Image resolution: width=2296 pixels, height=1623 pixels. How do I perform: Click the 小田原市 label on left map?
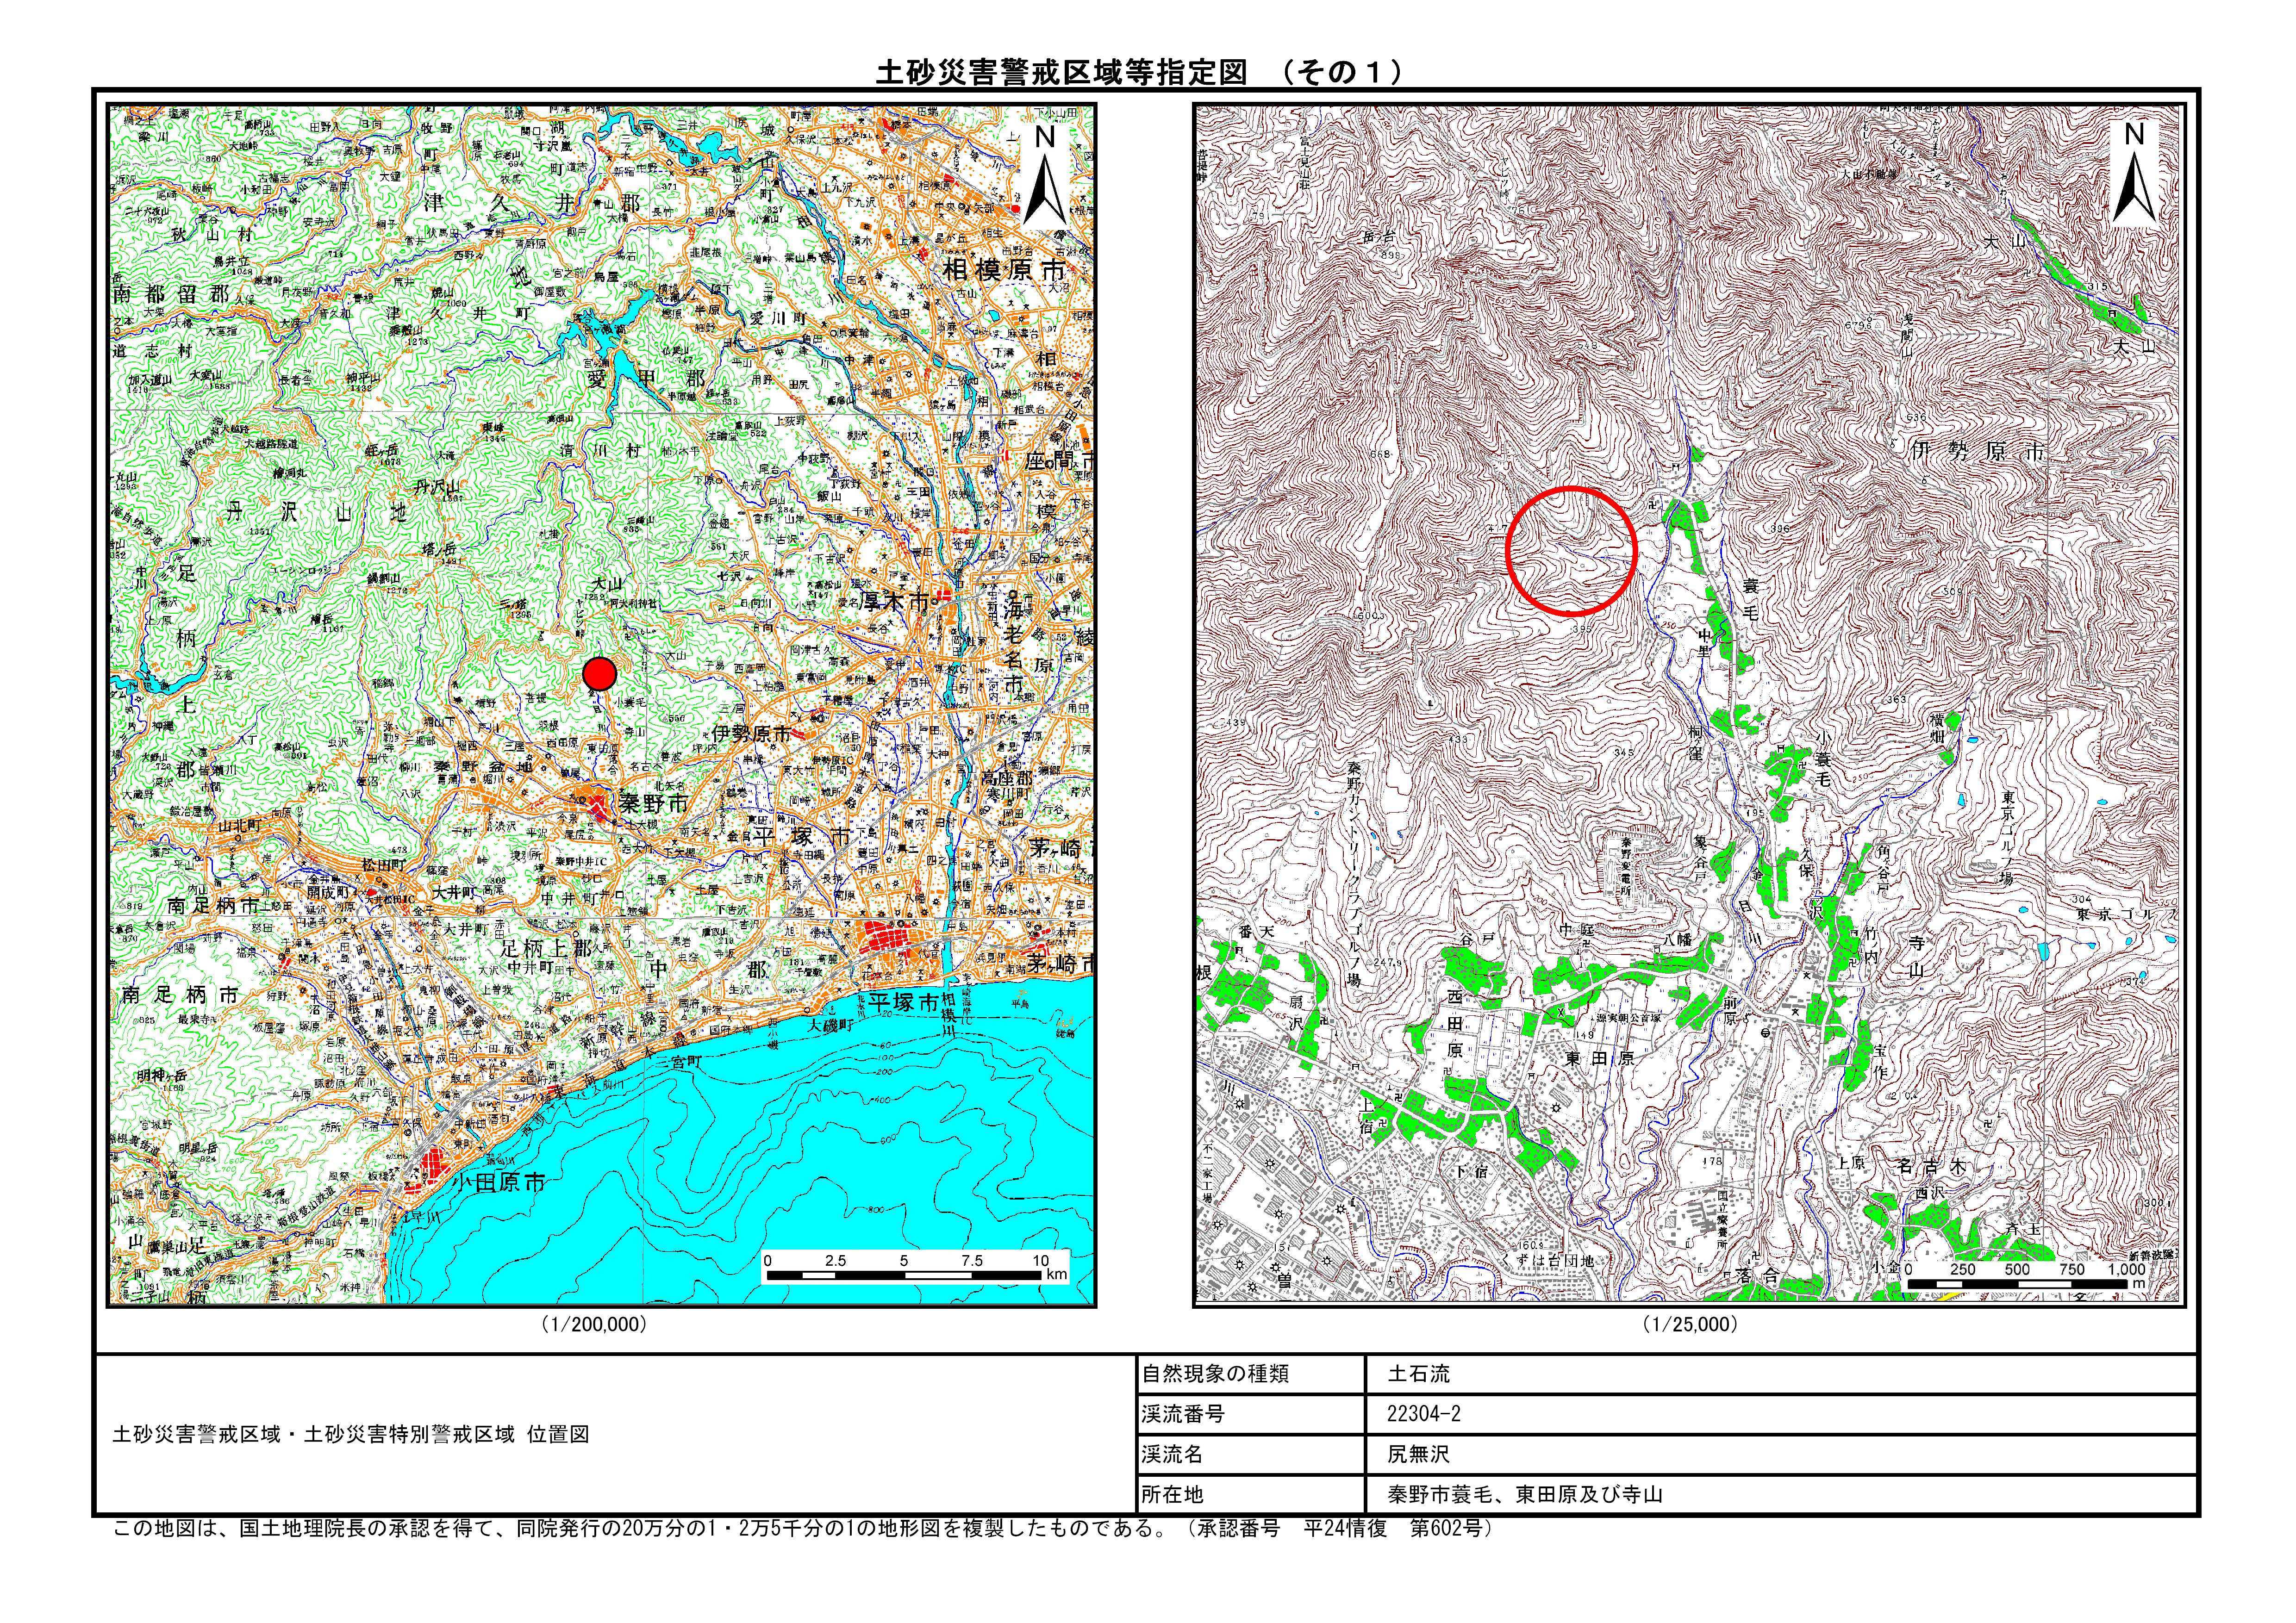498,1181
